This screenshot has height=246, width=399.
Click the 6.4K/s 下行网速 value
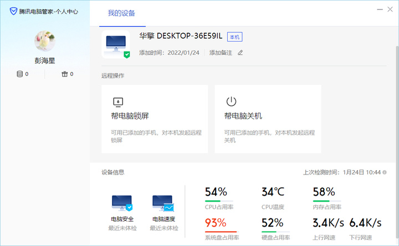click(365, 223)
